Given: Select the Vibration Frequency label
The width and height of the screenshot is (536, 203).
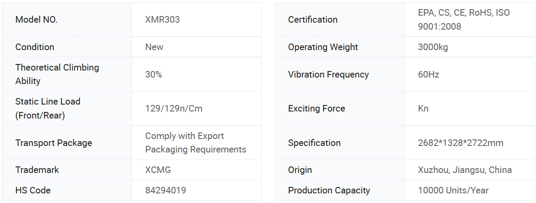Looking at the screenshot, I should 328,74.
